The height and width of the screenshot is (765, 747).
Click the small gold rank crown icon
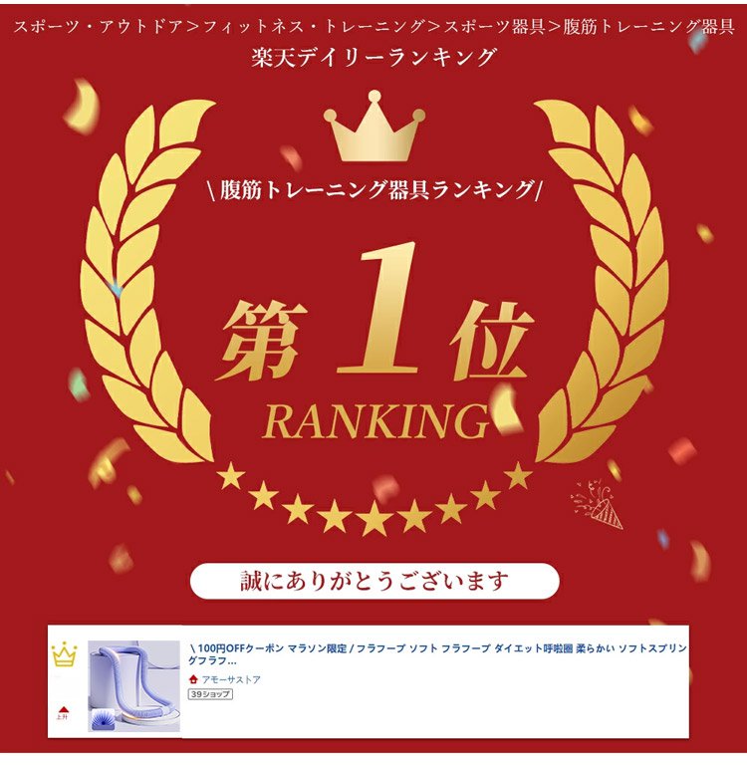65,654
